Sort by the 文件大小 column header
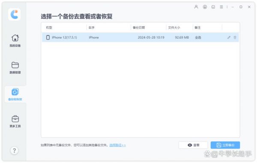257x163 pixels. point(174,27)
